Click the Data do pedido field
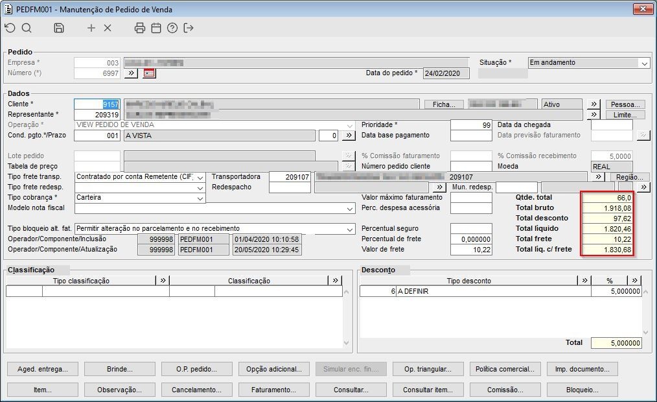Image resolution: width=657 pixels, height=402 pixels. click(x=446, y=73)
